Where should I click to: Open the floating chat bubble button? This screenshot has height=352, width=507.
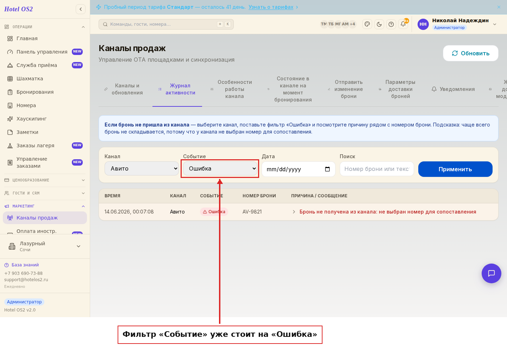tap(492, 273)
